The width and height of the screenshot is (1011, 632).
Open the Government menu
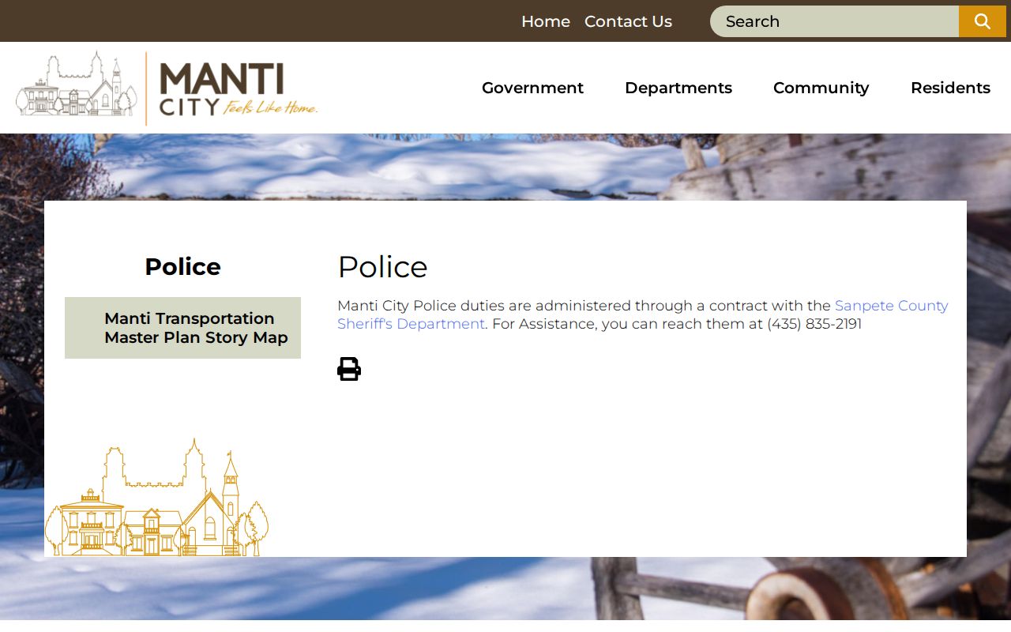(x=532, y=88)
